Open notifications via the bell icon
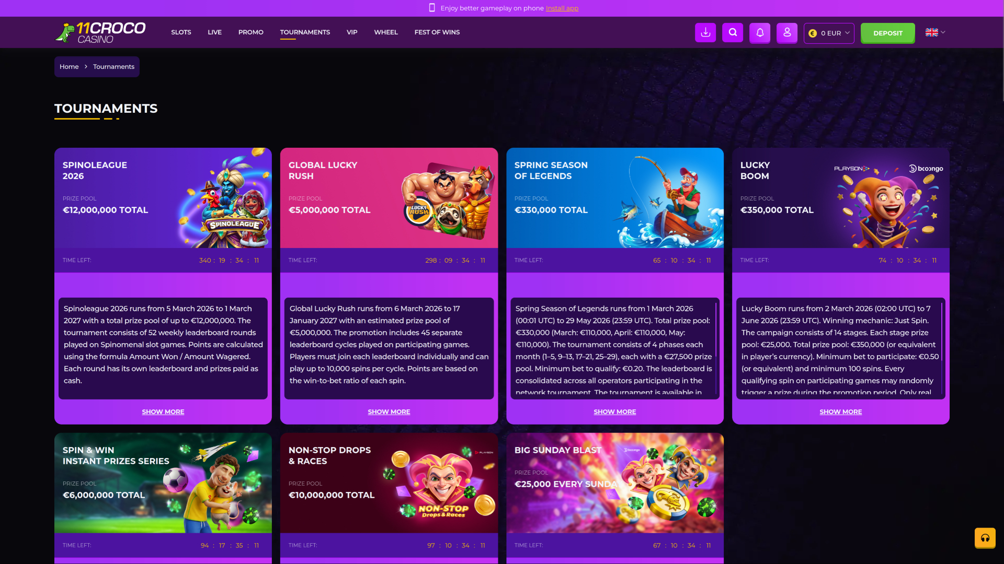This screenshot has height=564, width=1004. (x=760, y=32)
